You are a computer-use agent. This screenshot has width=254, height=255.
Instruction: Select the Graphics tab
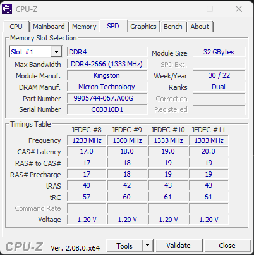click(143, 27)
